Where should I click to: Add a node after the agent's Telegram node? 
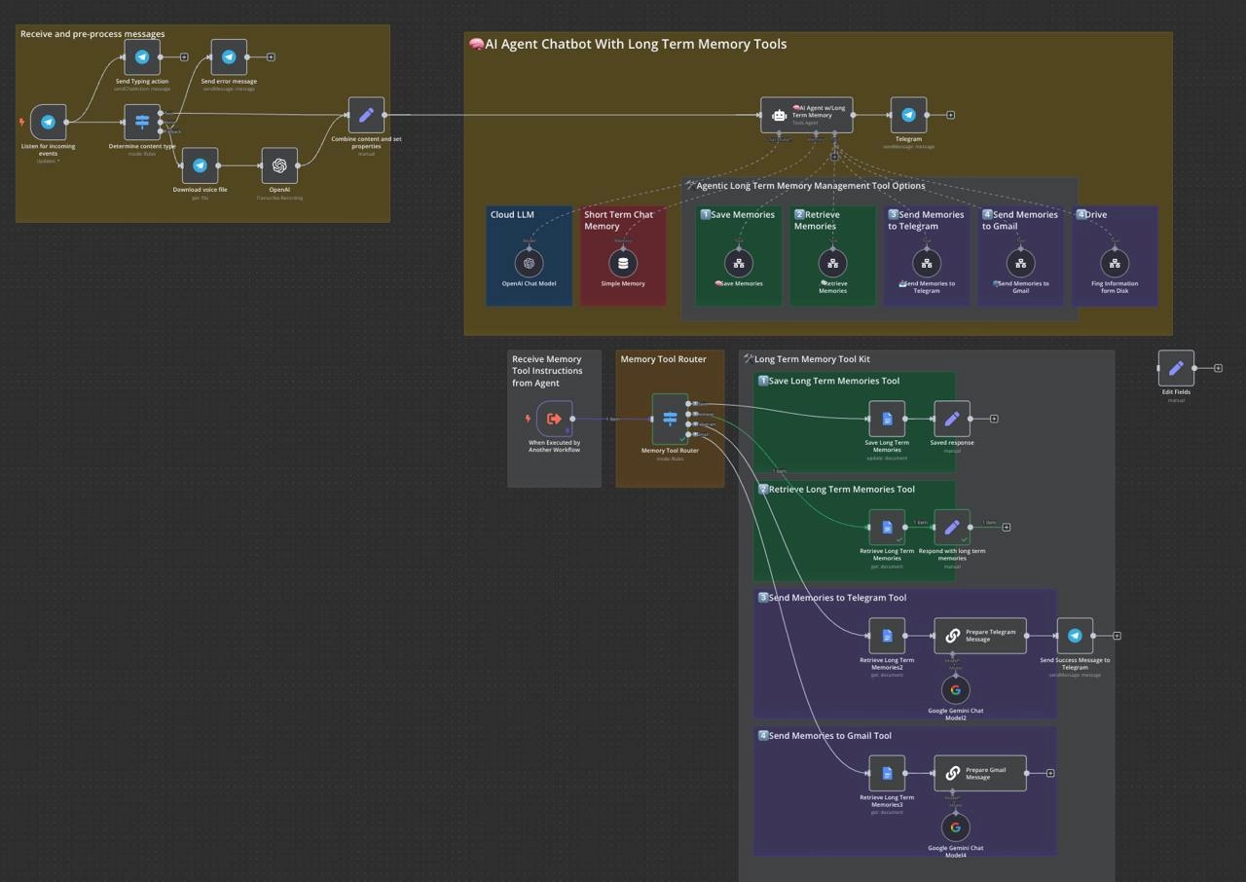[x=951, y=115]
